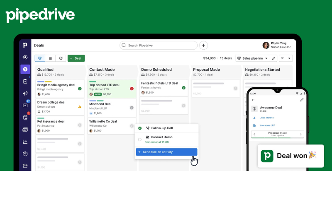Switch to list view of deals
This screenshot has height=207, width=332.
click(x=51, y=58)
